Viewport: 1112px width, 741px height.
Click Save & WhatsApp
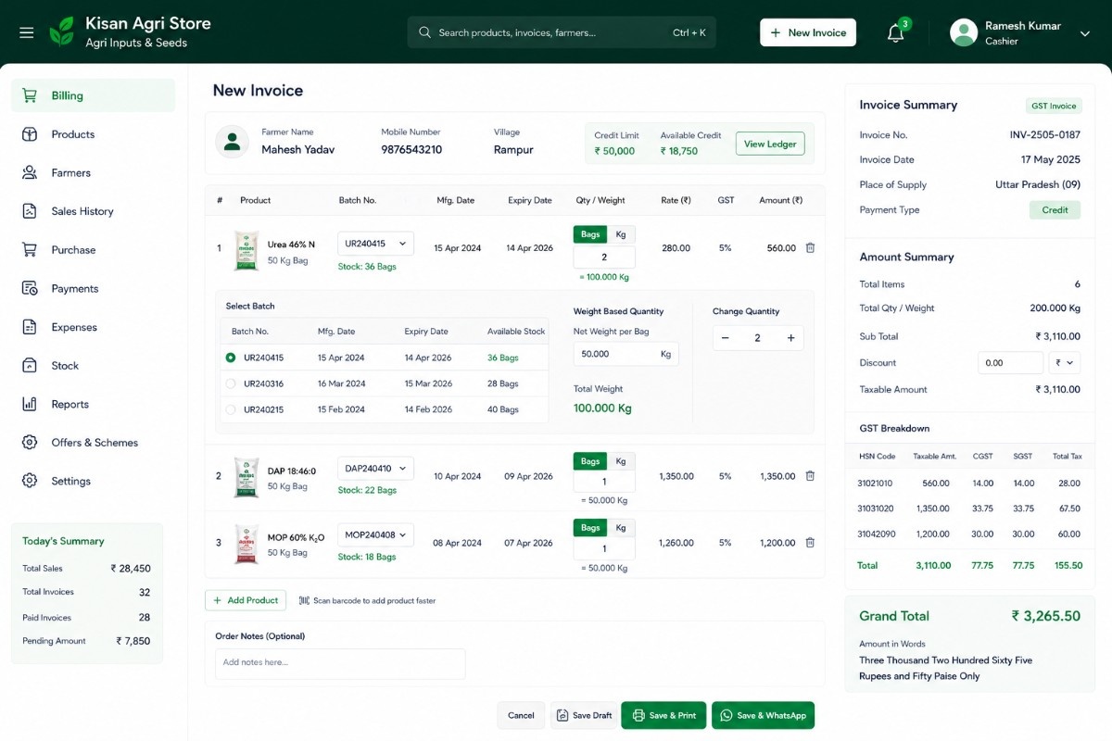click(763, 715)
